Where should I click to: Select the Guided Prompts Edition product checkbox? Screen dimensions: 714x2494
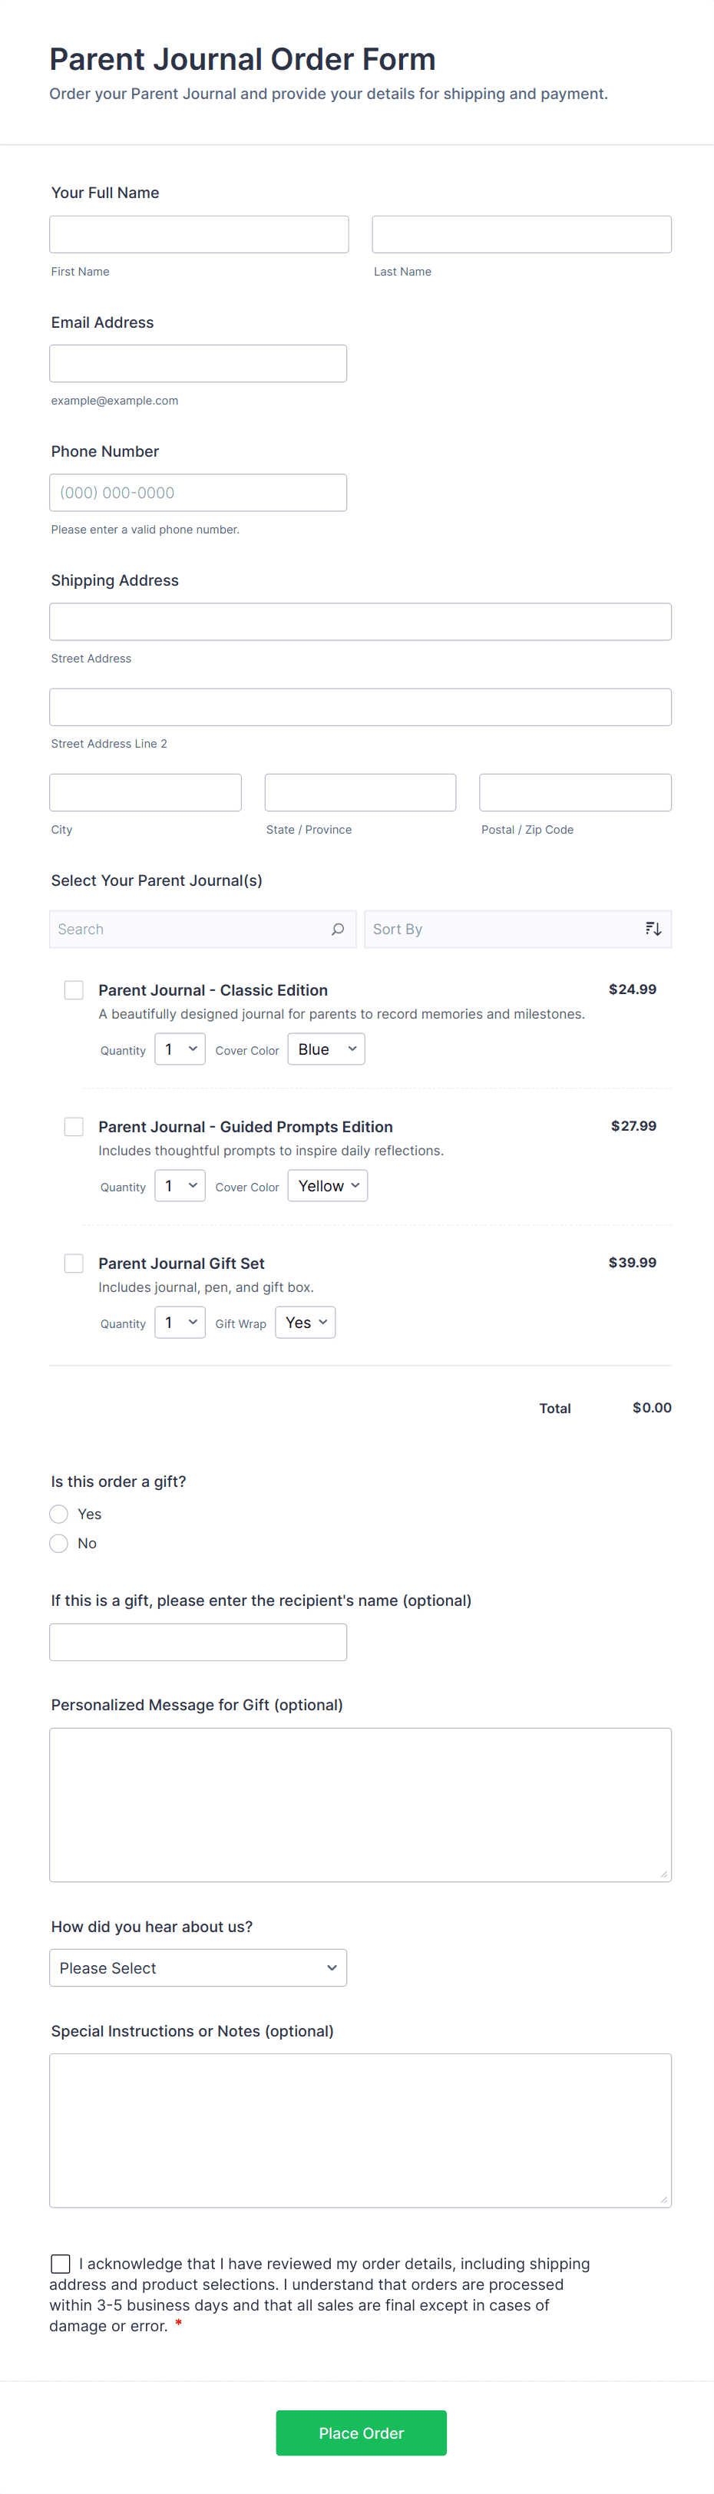[74, 1126]
